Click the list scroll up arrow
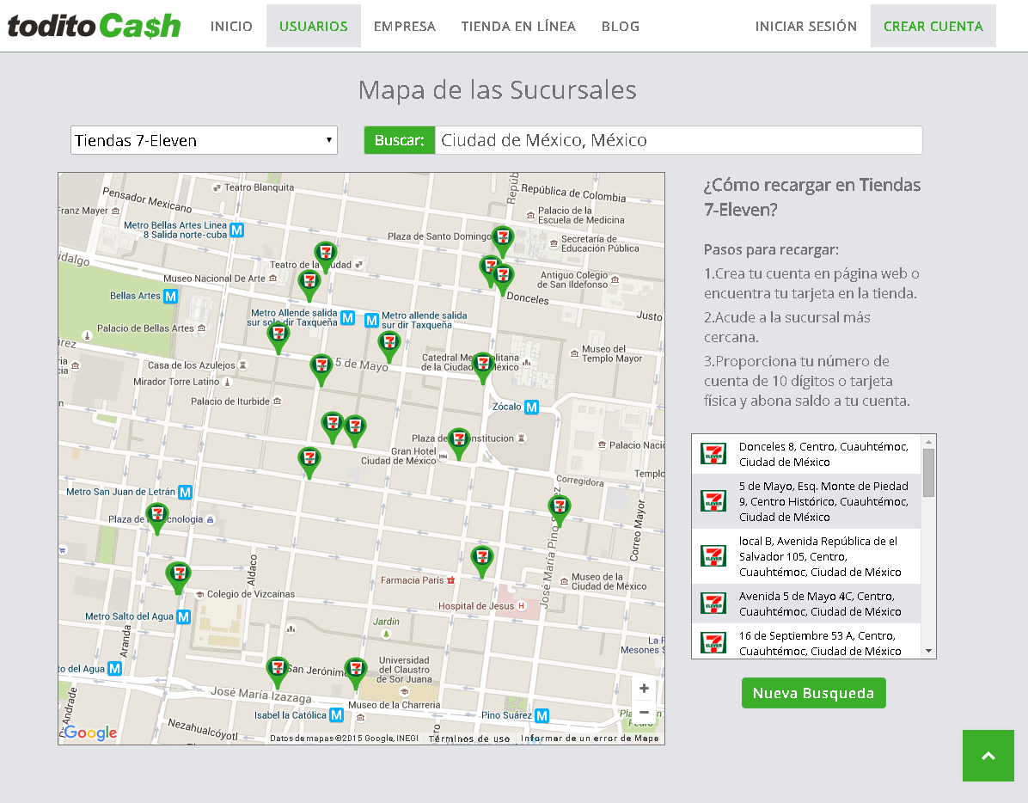Viewport: 1028px width, 803px height. [x=928, y=442]
